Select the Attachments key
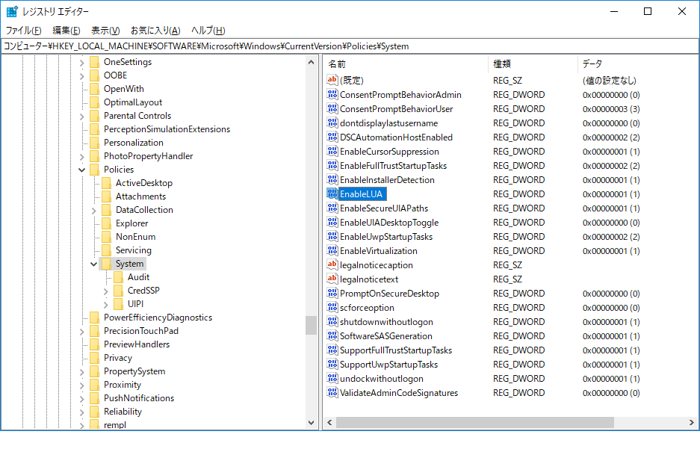Image resolution: width=700 pixels, height=452 pixels. pos(140,196)
